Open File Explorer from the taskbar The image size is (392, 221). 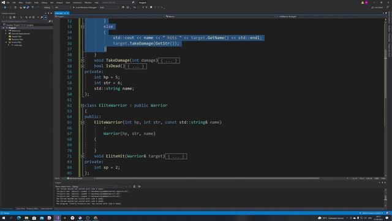[x=26, y=218]
